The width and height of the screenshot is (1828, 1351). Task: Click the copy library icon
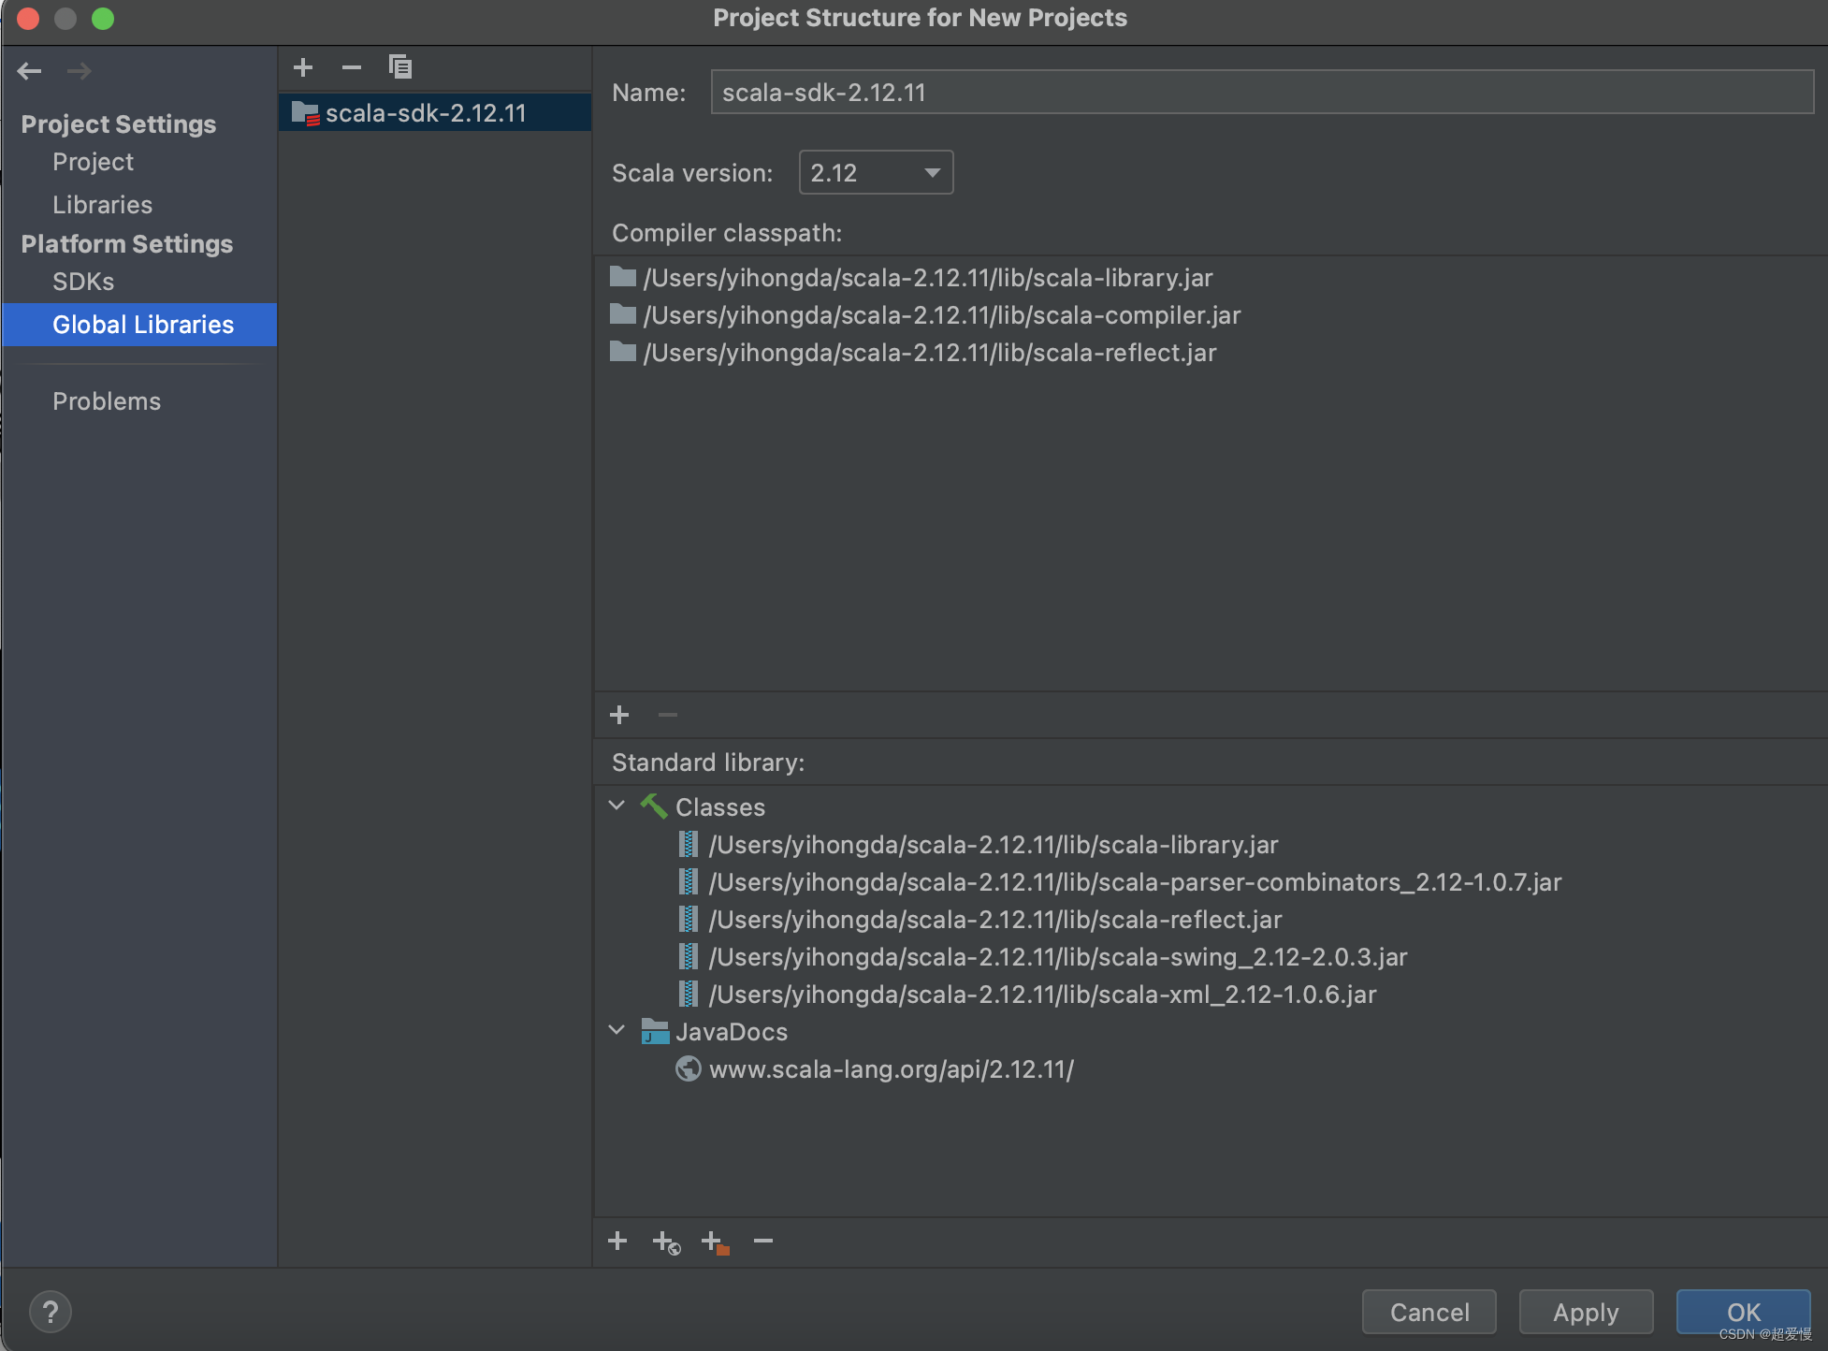click(x=400, y=67)
